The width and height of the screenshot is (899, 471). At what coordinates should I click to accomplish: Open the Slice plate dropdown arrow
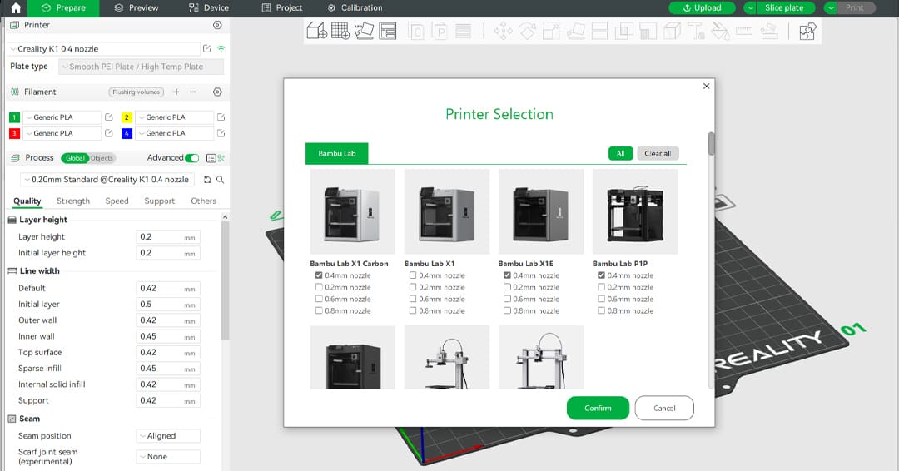(x=751, y=8)
